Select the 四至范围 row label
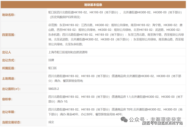Viewport: 187px width, 127px height. coord(9,35)
